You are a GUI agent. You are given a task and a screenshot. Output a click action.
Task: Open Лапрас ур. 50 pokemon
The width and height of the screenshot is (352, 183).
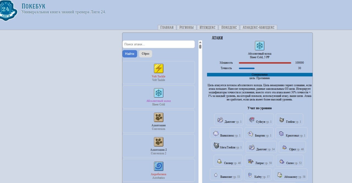pos(259,161)
